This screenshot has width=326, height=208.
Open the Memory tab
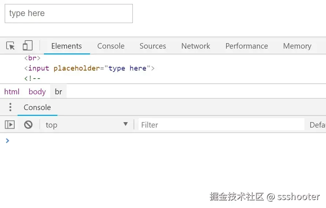pyautogui.click(x=297, y=46)
